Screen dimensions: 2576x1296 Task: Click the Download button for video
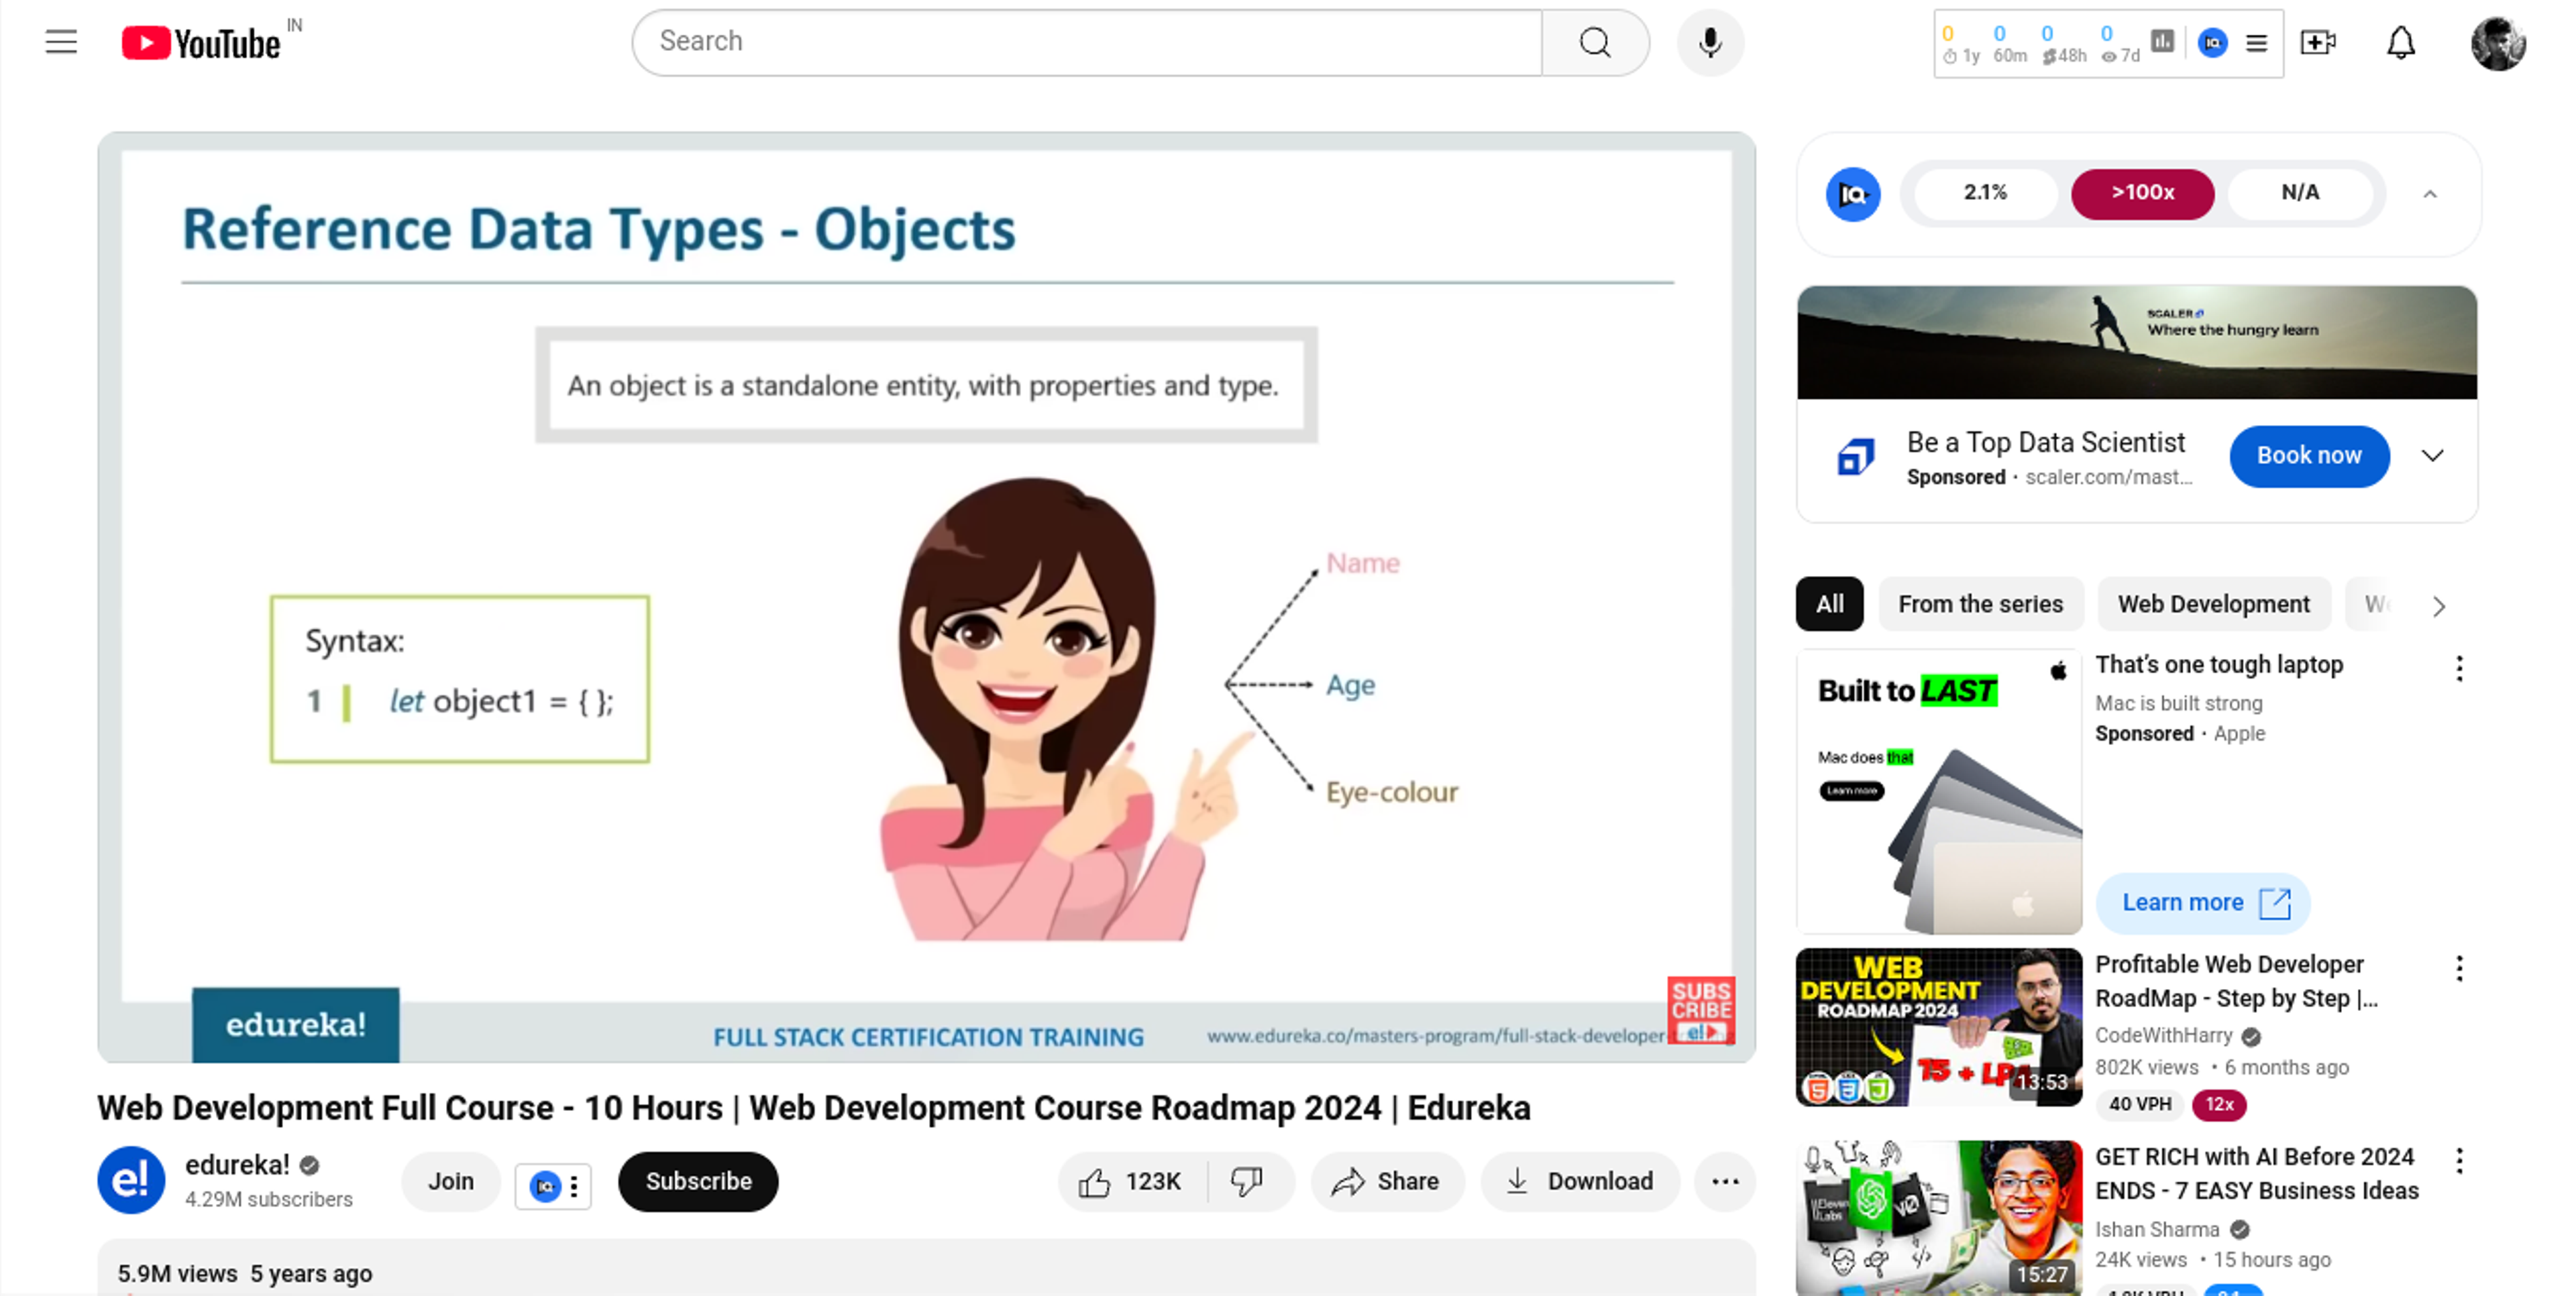click(1579, 1180)
